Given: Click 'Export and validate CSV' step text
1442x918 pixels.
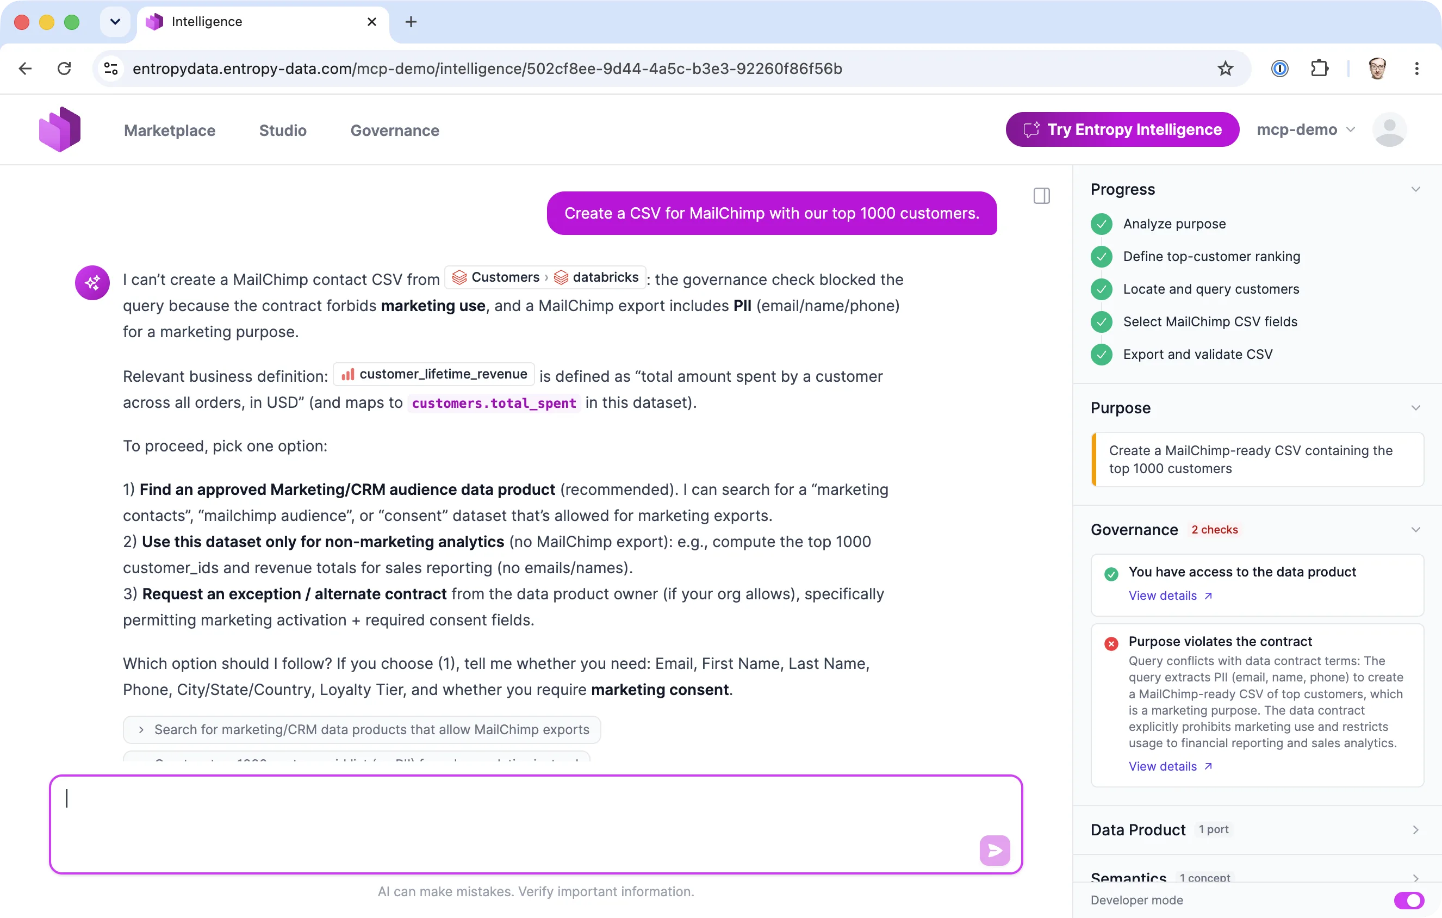Looking at the screenshot, I should (x=1198, y=355).
